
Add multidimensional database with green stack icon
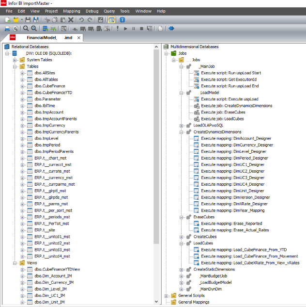click(x=53, y=29)
